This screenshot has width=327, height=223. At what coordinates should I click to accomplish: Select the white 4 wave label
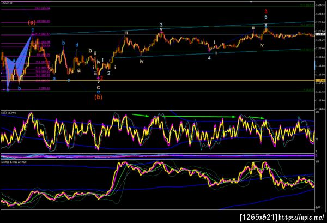pos(209,58)
